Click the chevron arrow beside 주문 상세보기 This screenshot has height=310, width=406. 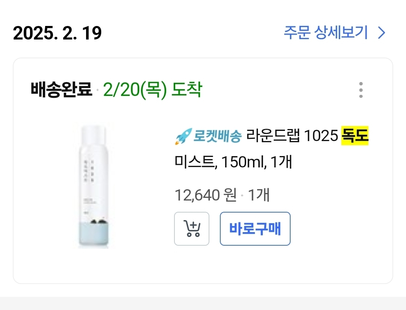[x=382, y=33]
